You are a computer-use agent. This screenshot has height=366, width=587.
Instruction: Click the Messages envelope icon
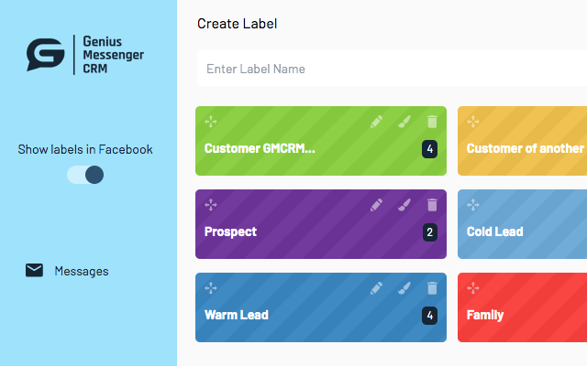(x=34, y=270)
